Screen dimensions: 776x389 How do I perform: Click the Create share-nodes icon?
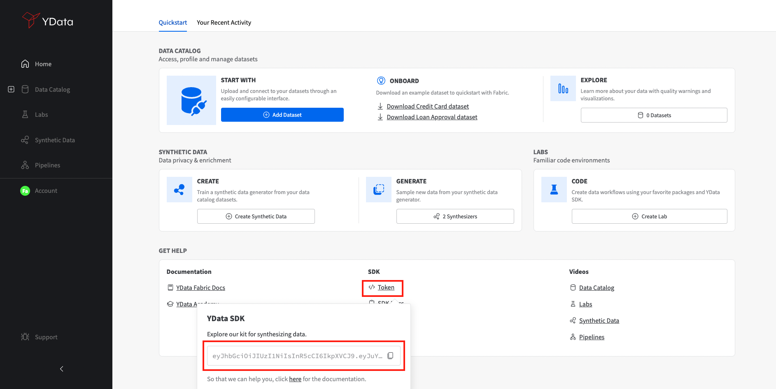(x=179, y=190)
